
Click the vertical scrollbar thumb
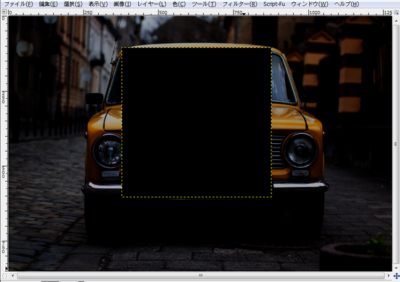(396, 145)
